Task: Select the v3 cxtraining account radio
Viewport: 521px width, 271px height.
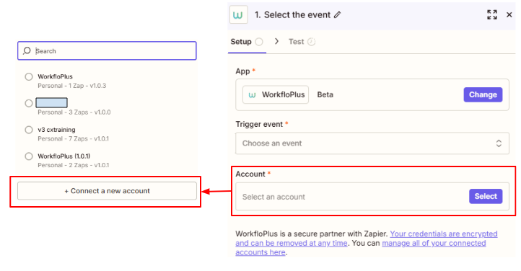Action: [x=29, y=130]
